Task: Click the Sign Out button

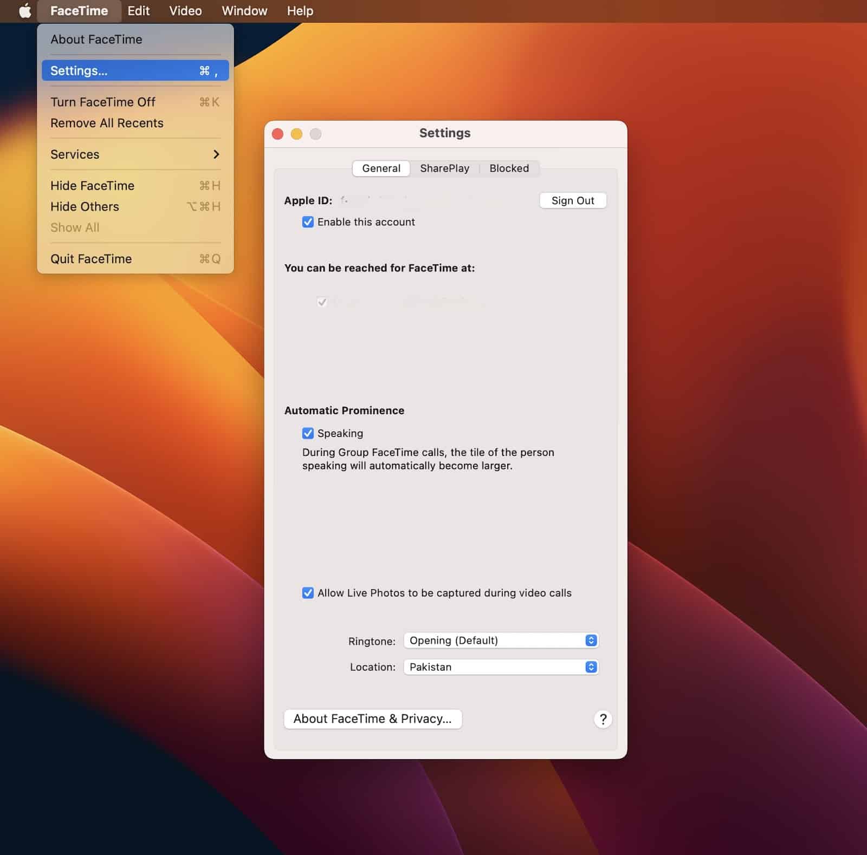Action: click(573, 200)
